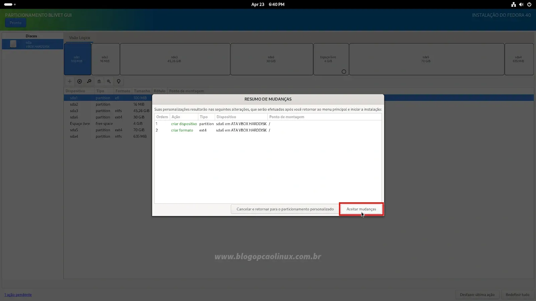The image size is (536, 301).
Task: Click Redefinir tudo button
Action: point(518,295)
